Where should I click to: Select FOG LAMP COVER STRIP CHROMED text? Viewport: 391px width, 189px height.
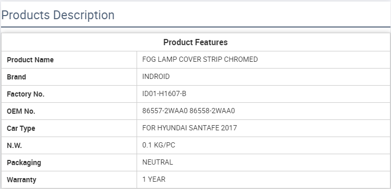click(x=200, y=60)
